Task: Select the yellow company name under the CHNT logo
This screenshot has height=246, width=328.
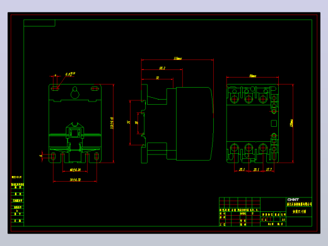Action: click(300, 204)
